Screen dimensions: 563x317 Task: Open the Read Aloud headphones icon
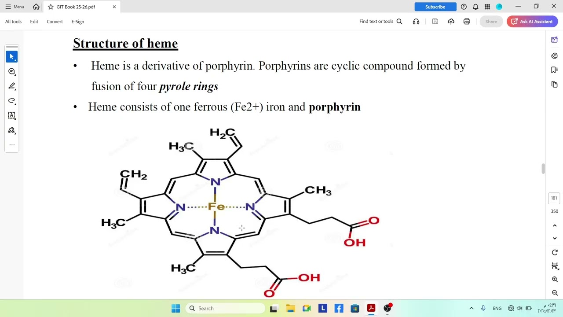coord(416,21)
